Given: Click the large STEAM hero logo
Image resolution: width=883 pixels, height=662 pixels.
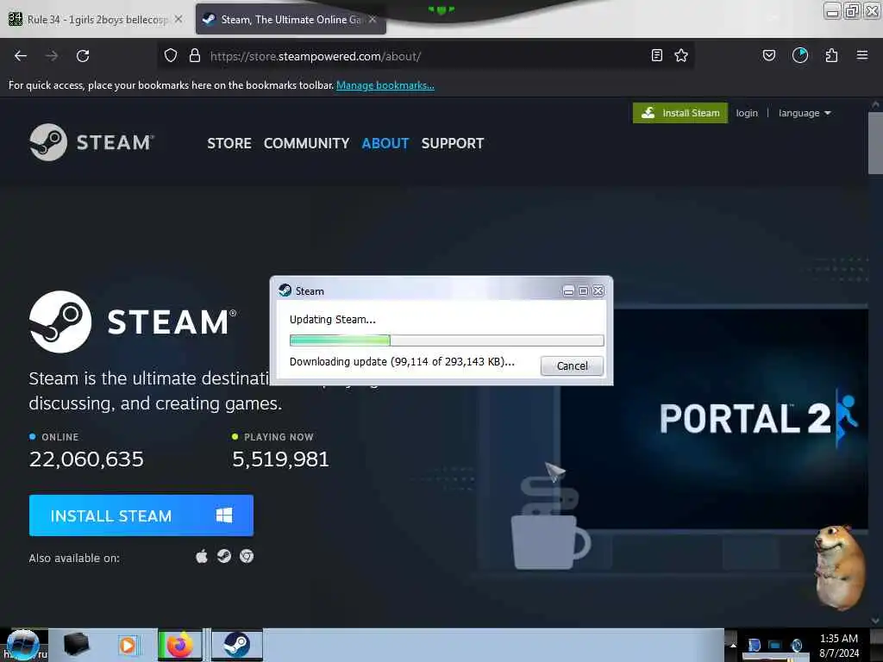Looking at the screenshot, I should 133,322.
